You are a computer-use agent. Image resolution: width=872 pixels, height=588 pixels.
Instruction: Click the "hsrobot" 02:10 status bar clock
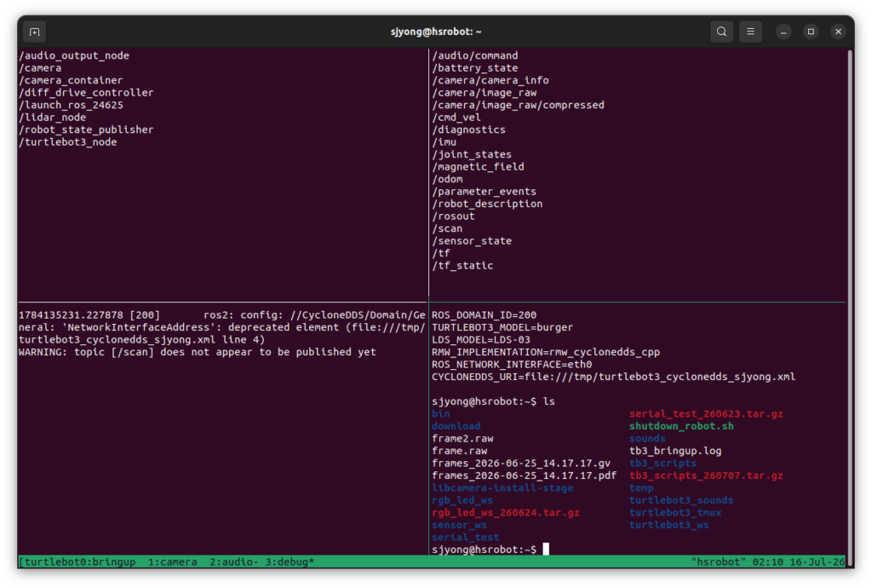pyautogui.click(x=767, y=562)
